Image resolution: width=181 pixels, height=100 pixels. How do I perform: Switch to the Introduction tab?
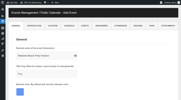pyautogui.click(x=34, y=26)
